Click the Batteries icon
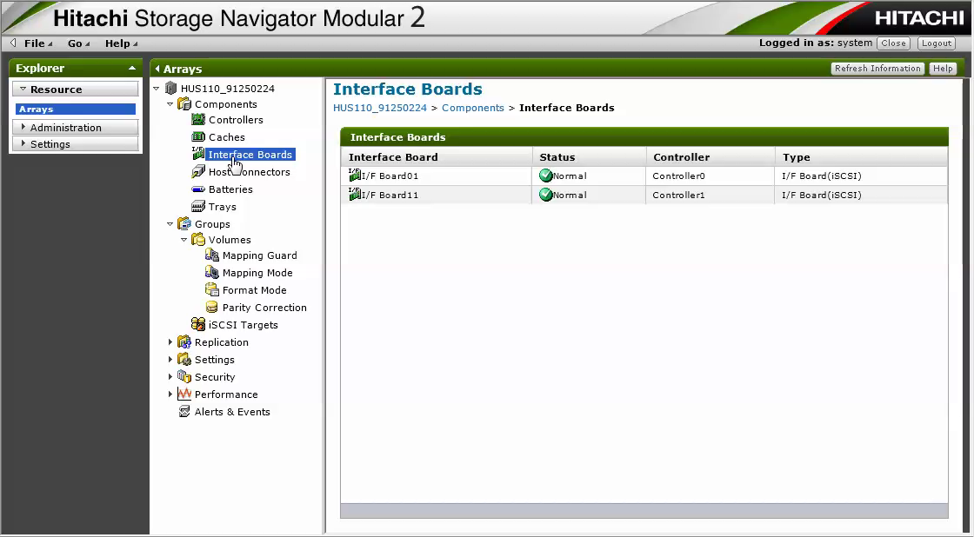 198,189
